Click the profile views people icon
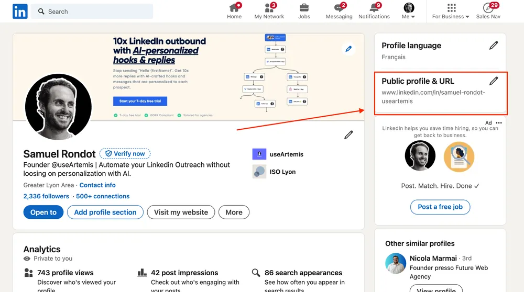 29,273
